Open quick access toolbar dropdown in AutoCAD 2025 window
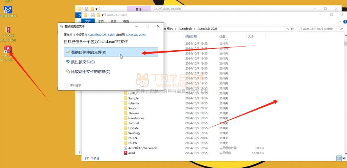The width and height of the screenshot is (347, 168). (103, 15)
